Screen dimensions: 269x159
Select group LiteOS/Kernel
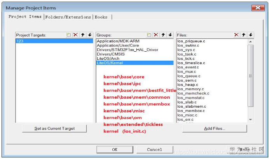pyautogui.click(x=135, y=63)
